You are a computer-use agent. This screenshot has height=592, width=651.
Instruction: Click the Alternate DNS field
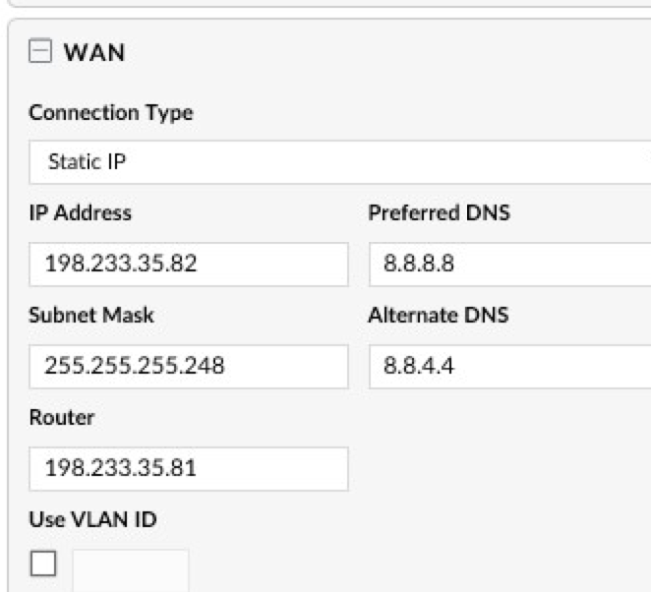[509, 367]
